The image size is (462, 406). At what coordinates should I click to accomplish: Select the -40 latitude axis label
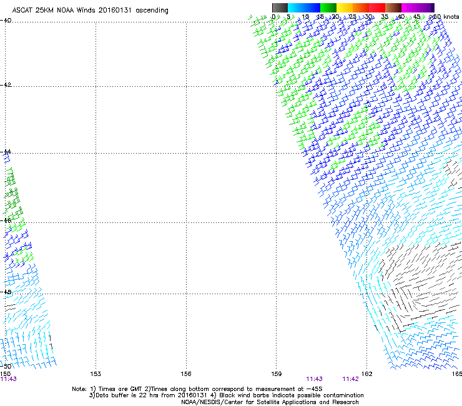click(6, 21)
